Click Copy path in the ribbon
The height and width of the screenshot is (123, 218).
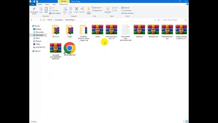pyautogui.click(x=54, y=11)
